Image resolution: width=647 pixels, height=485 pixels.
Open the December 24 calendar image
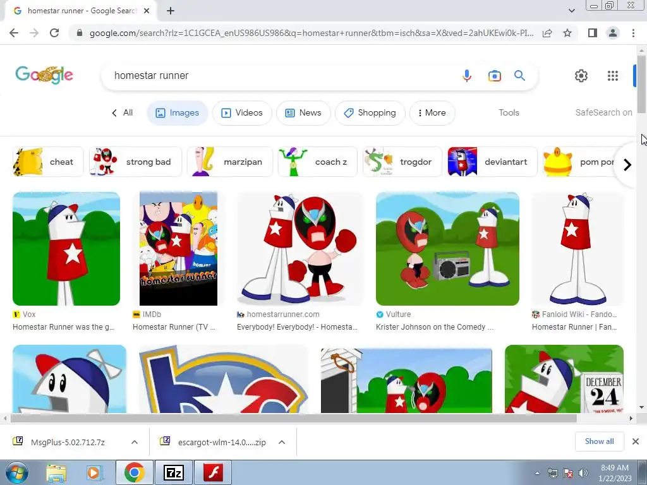[x=564, y=379]
